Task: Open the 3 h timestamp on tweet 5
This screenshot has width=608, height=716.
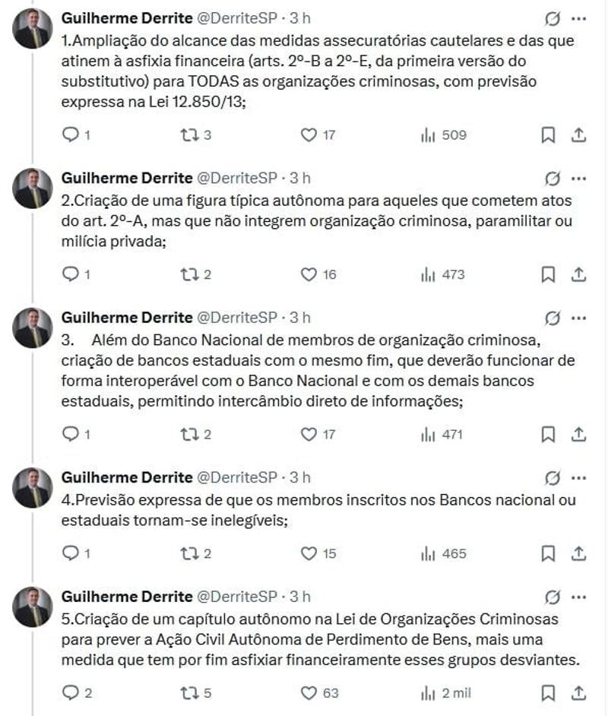Action: pos(300,597)
